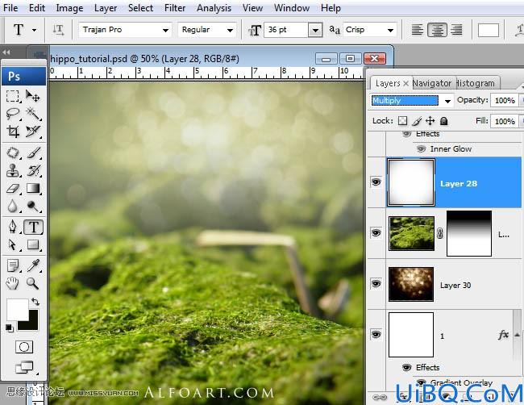524x405 pixels.
Task: Toggle Inner Glow effect visibility
Action: tap(421, 148)
